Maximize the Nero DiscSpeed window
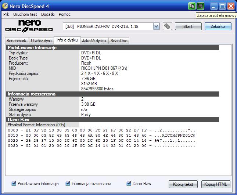 point(222,6)
